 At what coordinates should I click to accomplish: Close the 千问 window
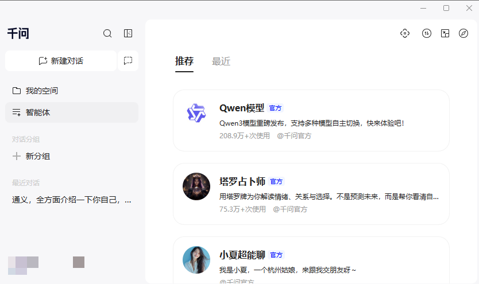click(x=469, y=8)
